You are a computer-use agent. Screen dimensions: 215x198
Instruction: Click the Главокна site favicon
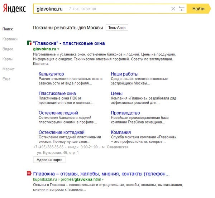[29, 43]
